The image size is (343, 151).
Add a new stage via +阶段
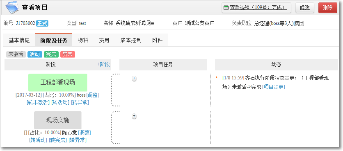[x=103, y=64]
